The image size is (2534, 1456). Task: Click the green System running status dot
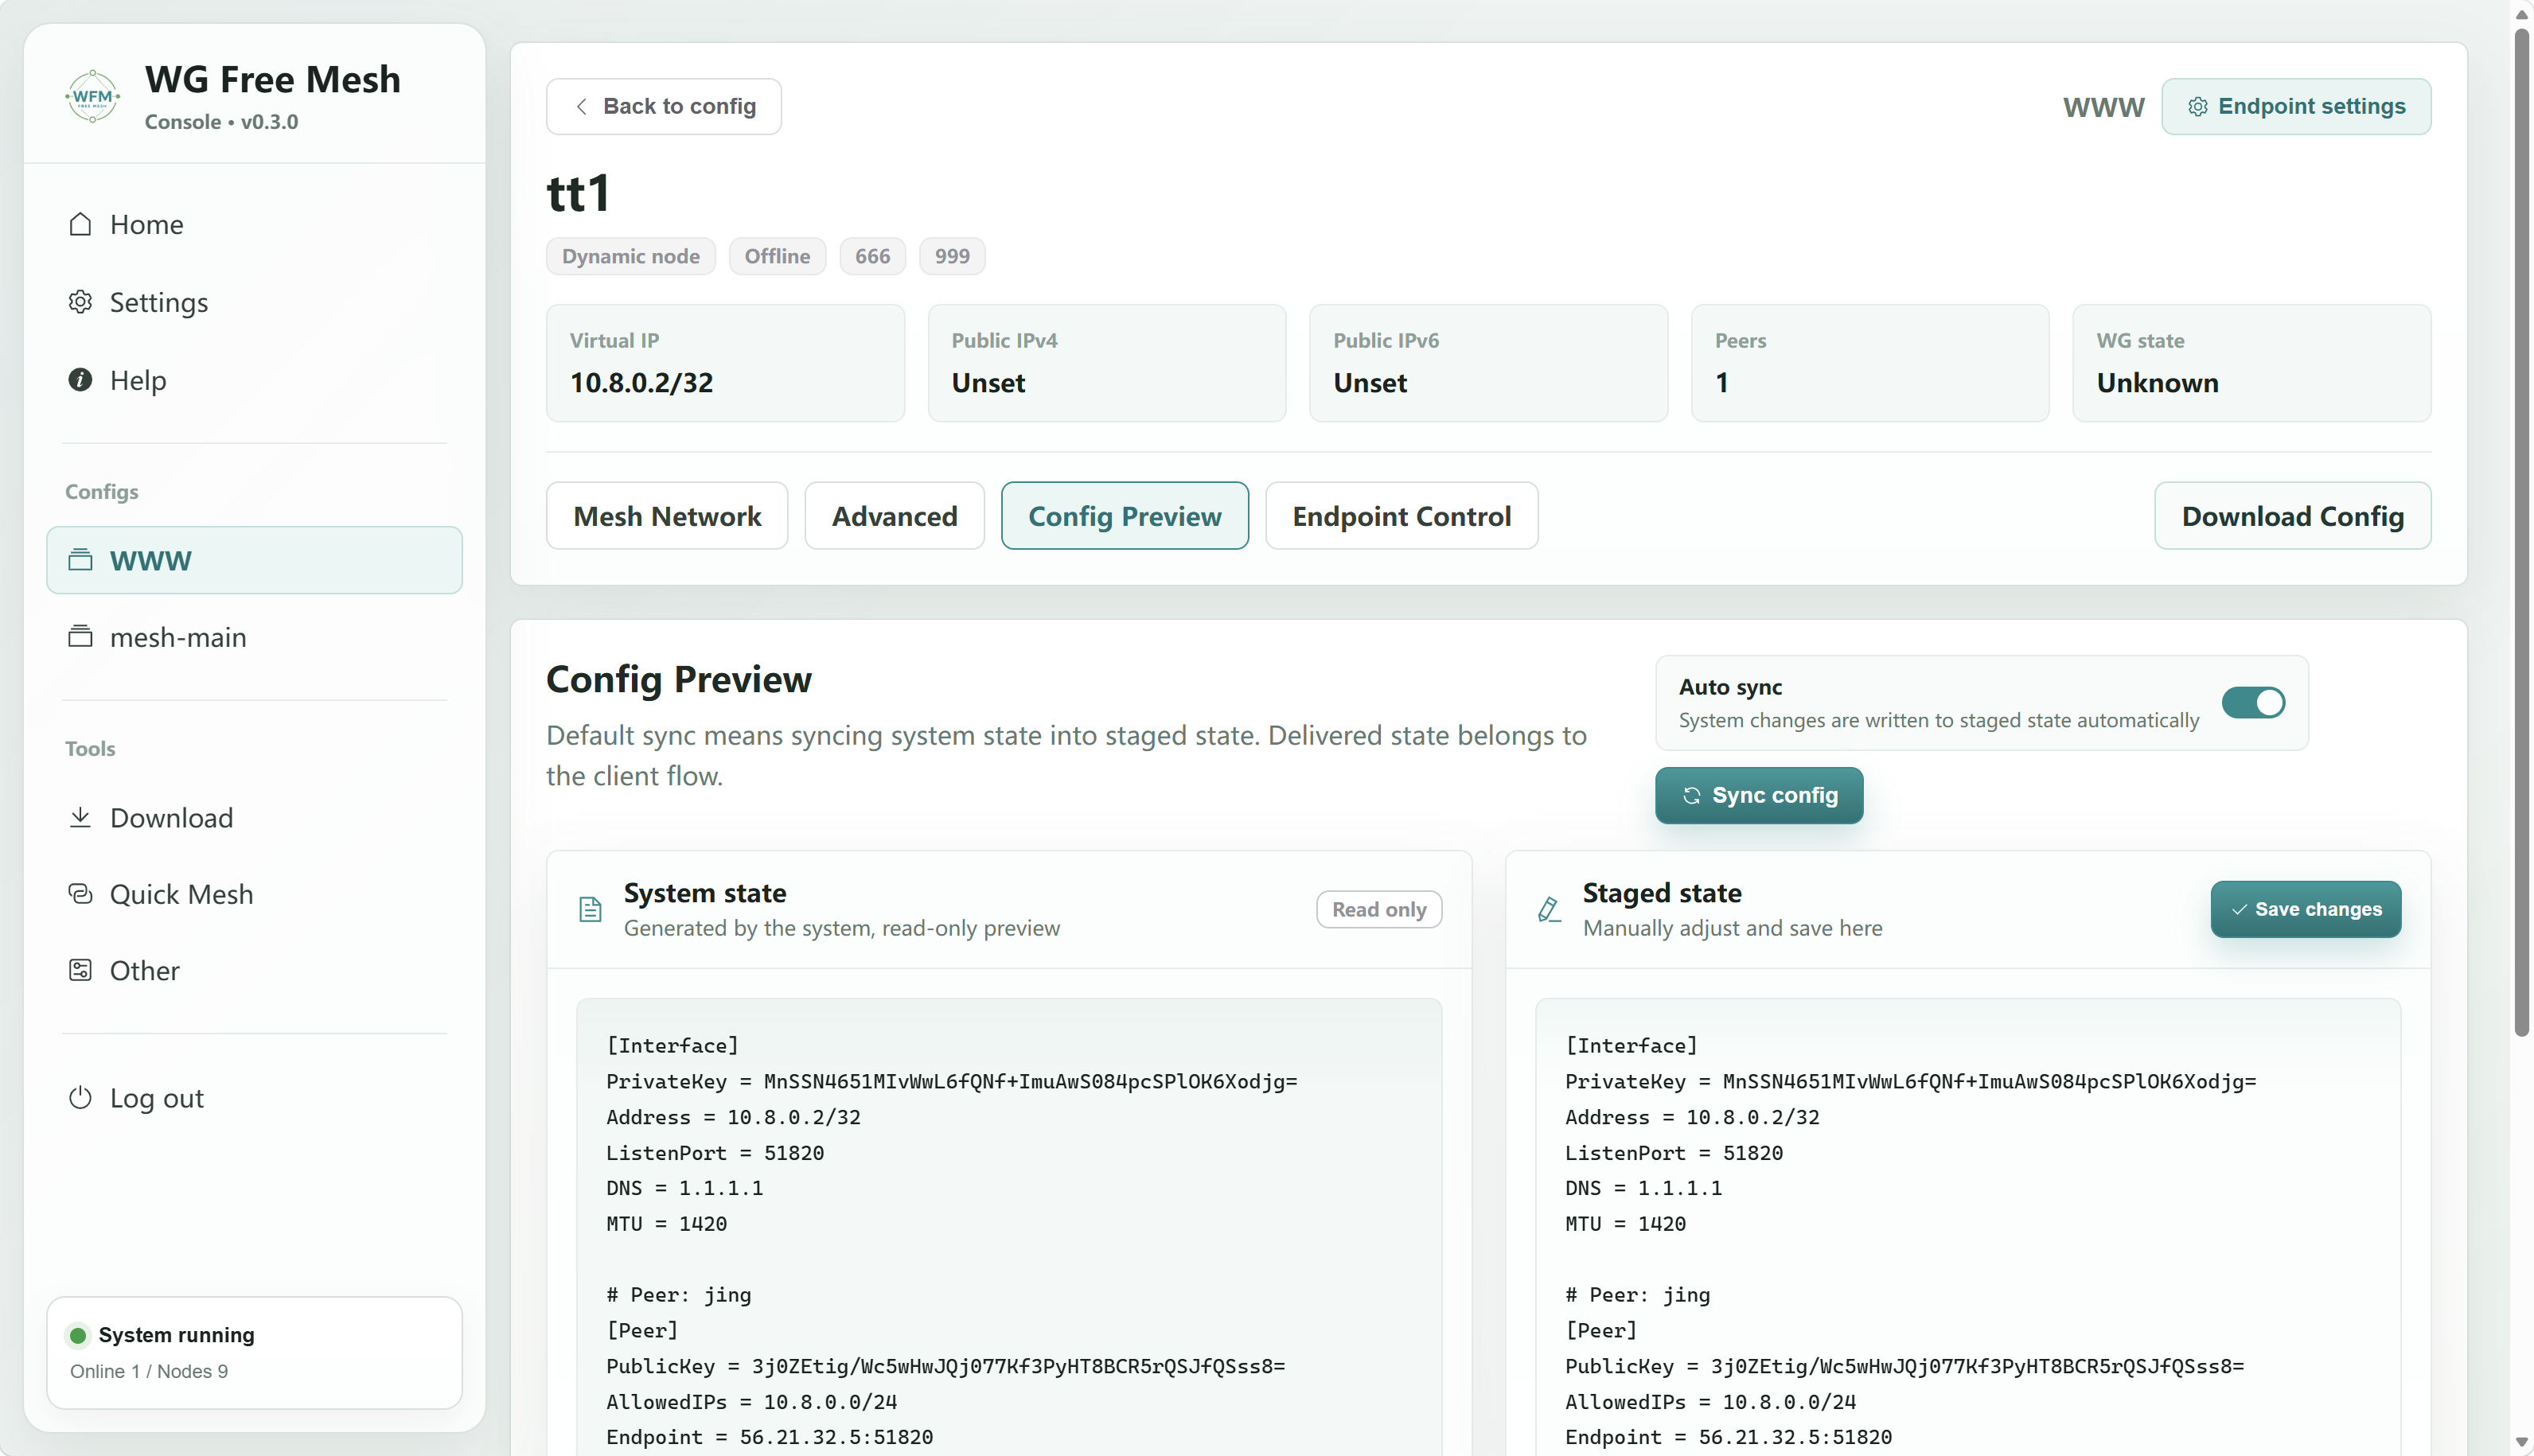tap(78, 1335)
